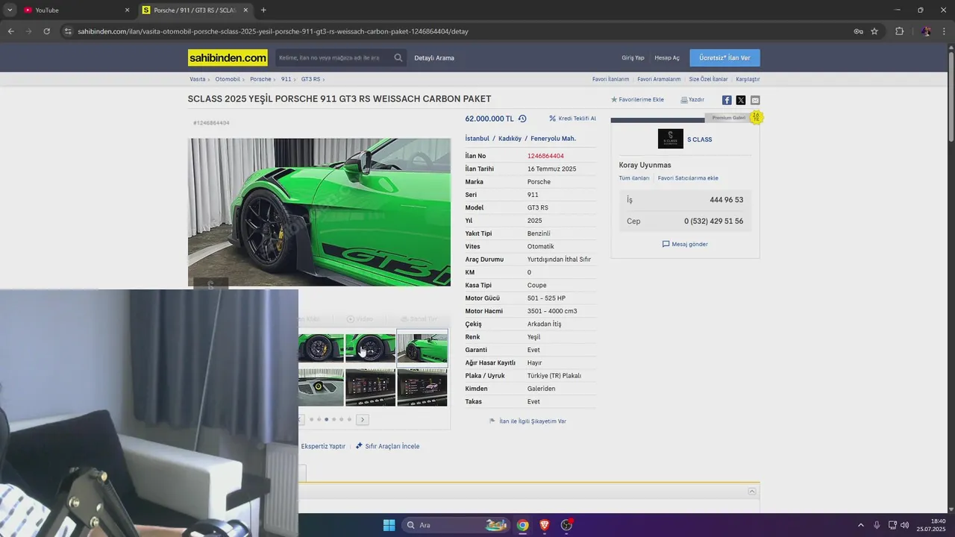Image resolution: width=955 pixels, height=537 pixels.
Task: Open Favori Aramalarım
Action: pos(659,79)
